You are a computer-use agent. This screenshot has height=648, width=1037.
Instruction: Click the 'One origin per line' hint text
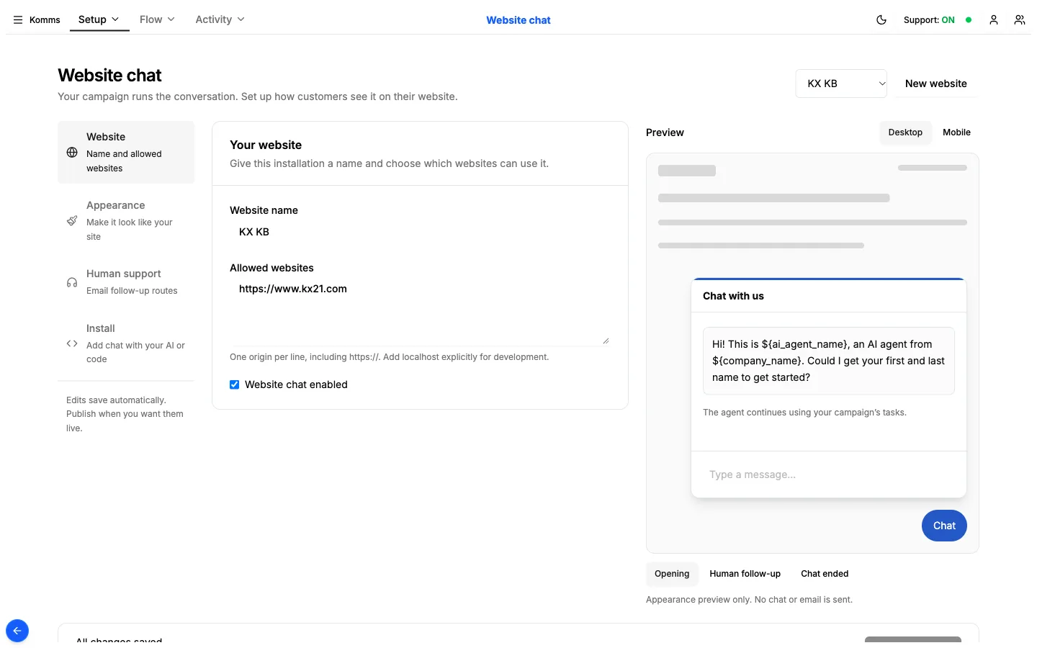[x=389, y=357]
